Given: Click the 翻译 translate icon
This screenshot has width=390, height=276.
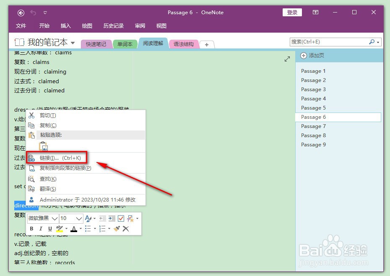Looking at the screenshot, I should [32, 189].
